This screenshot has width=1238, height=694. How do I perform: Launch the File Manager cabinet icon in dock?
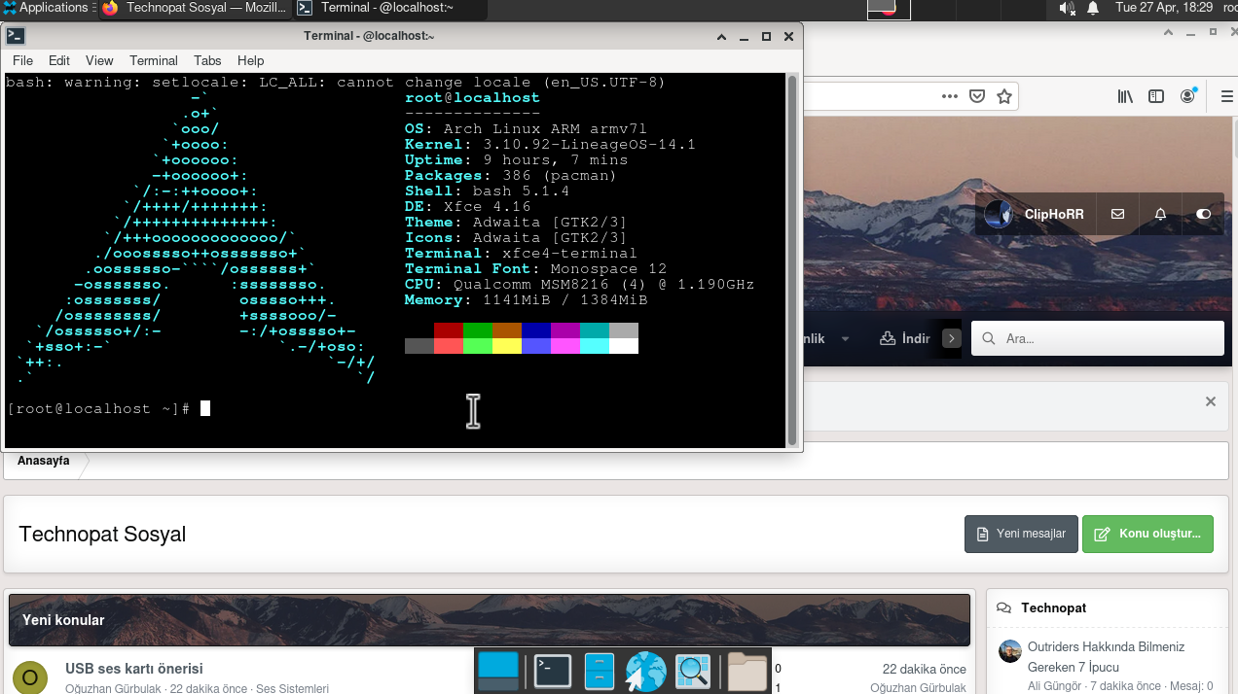599,671
